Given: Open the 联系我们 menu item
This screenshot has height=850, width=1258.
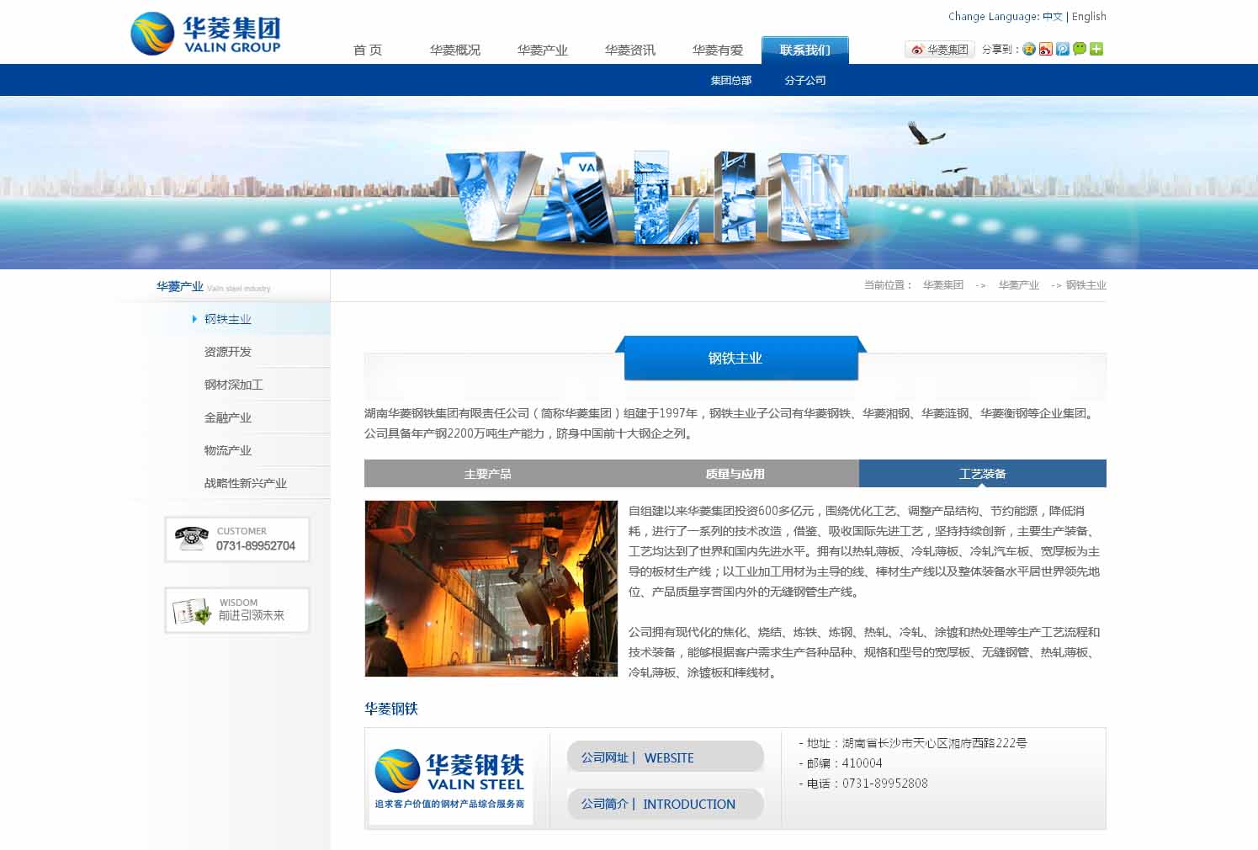Looking at the screenshot, I should pyautogui.click(x=805, y=50).
